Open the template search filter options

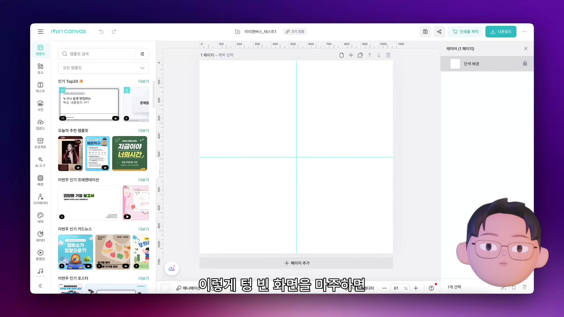pos(142,54)
